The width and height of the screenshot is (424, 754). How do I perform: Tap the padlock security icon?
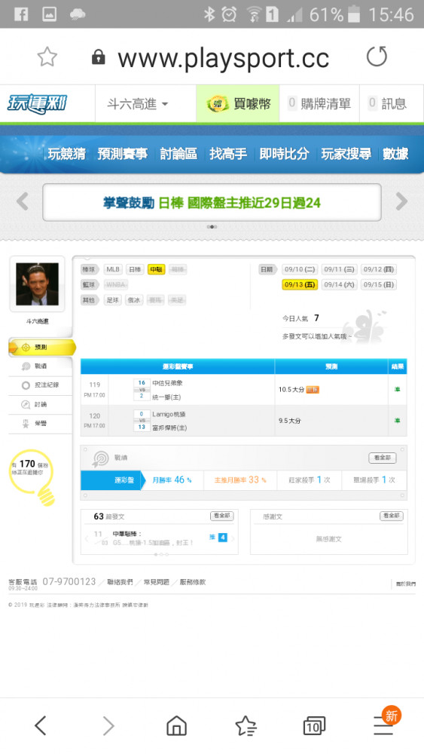(x=99, y=57)
